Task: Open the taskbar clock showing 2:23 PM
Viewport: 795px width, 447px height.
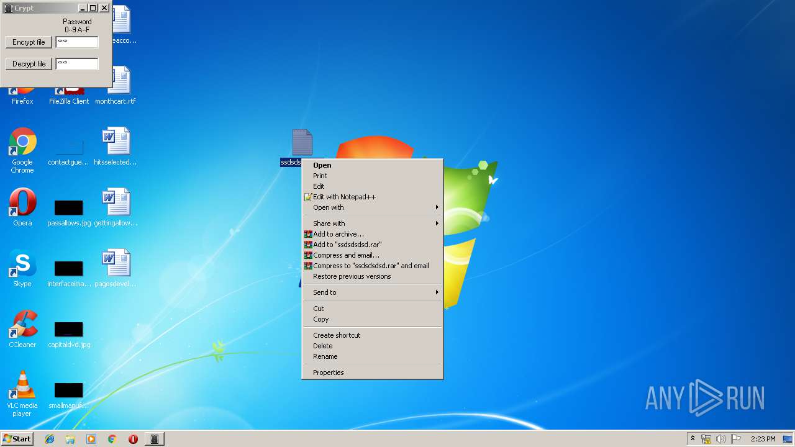Action: tap(763, 439)
